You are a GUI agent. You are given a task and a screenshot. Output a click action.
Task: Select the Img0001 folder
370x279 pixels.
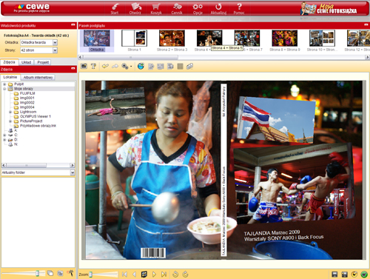pos(27,98)
